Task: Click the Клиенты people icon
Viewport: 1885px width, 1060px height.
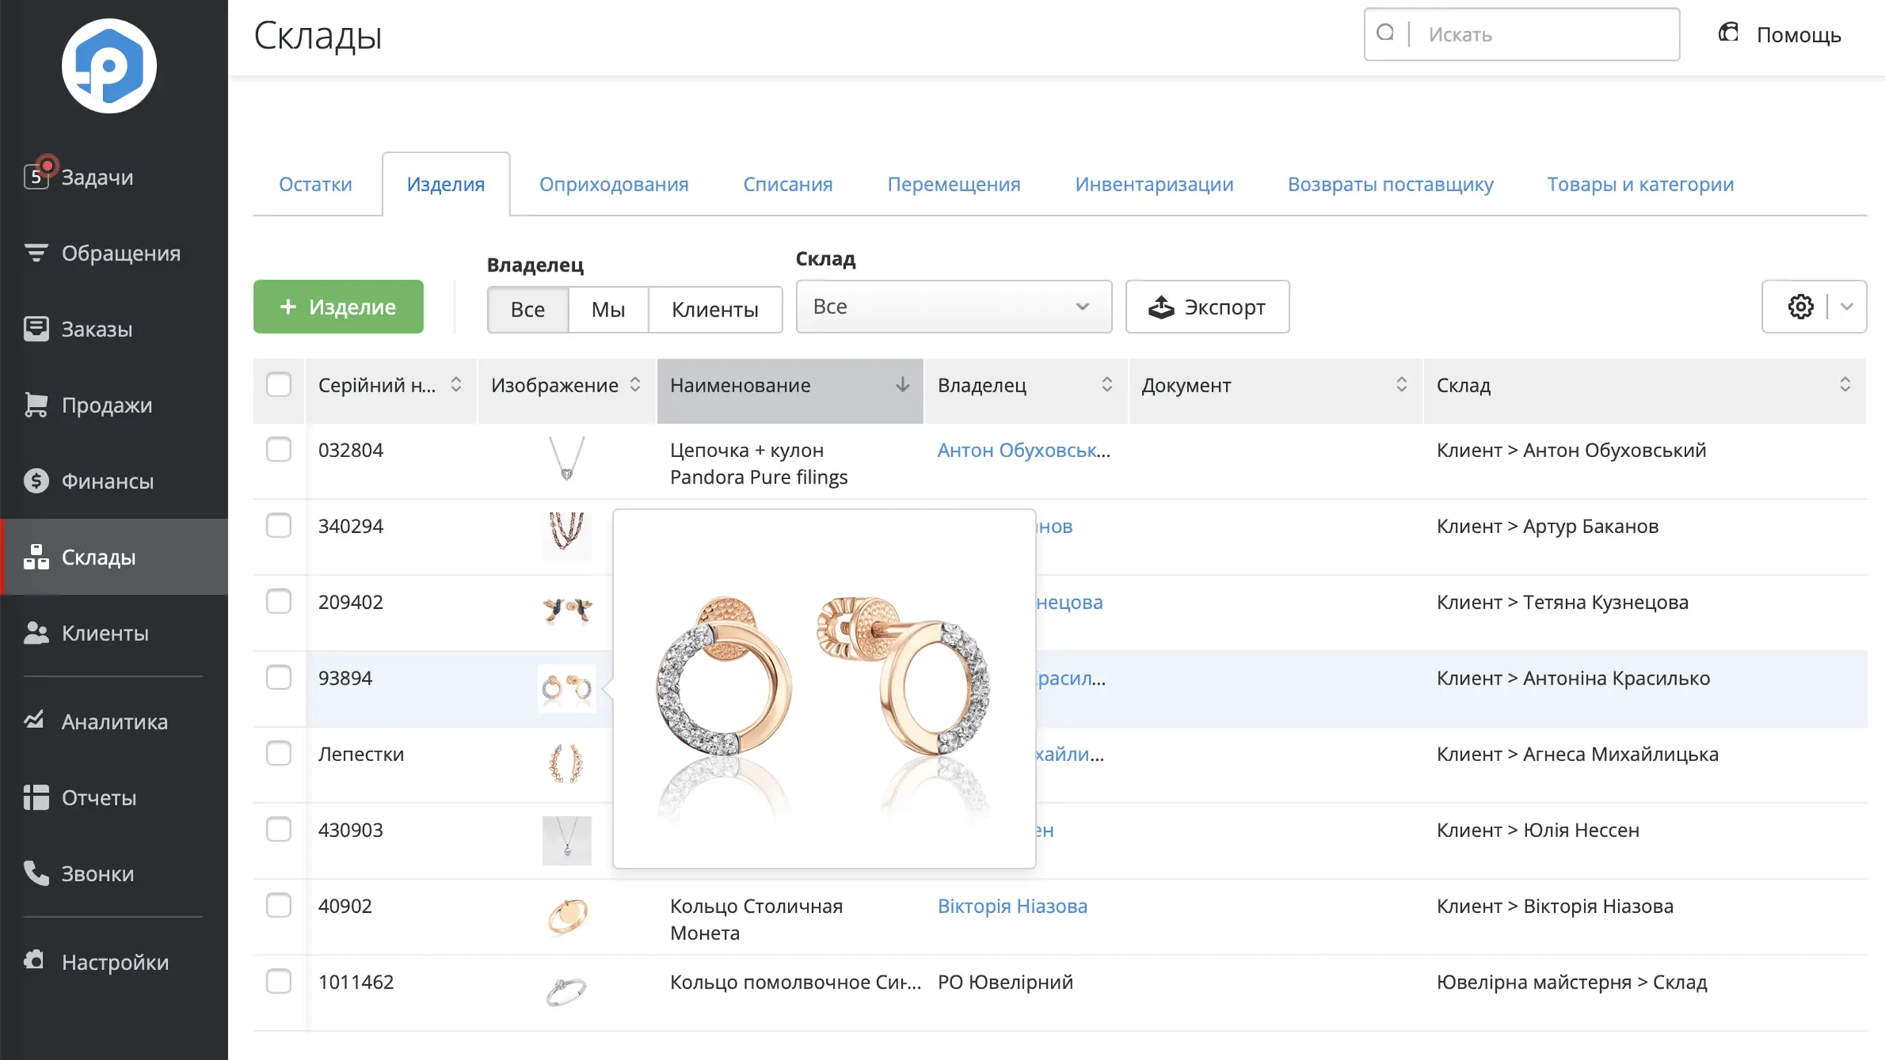Action: (x=36, y=632)
